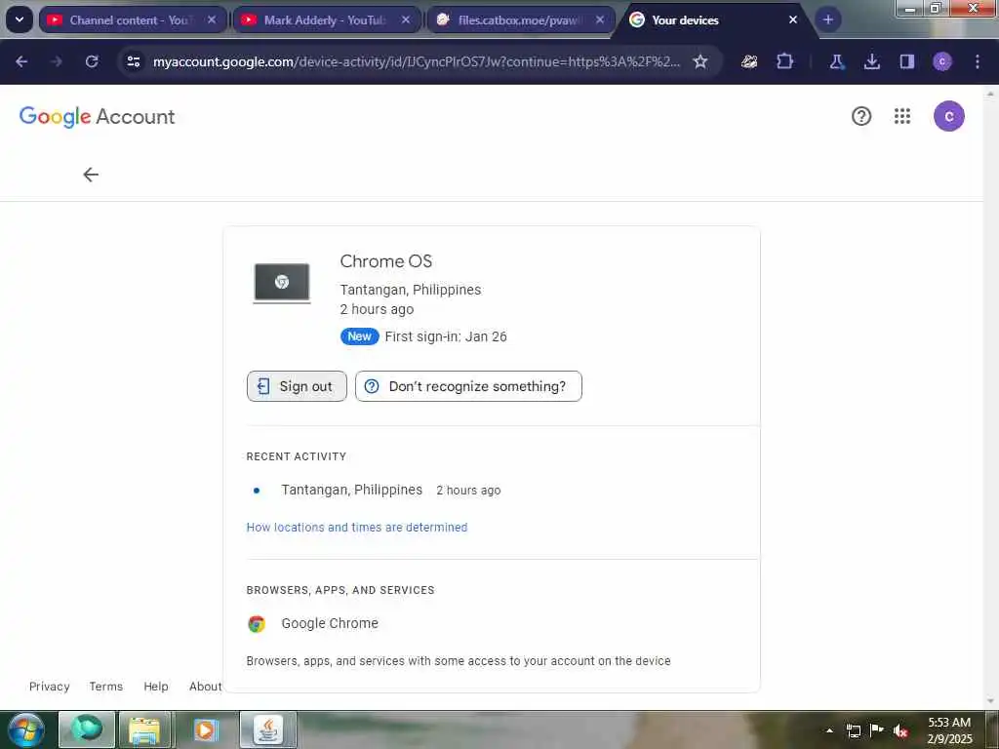The height and width of the screenshot is (749, 999).
Task: Open the media player taskbar icon
Action: tap(205, 729)
